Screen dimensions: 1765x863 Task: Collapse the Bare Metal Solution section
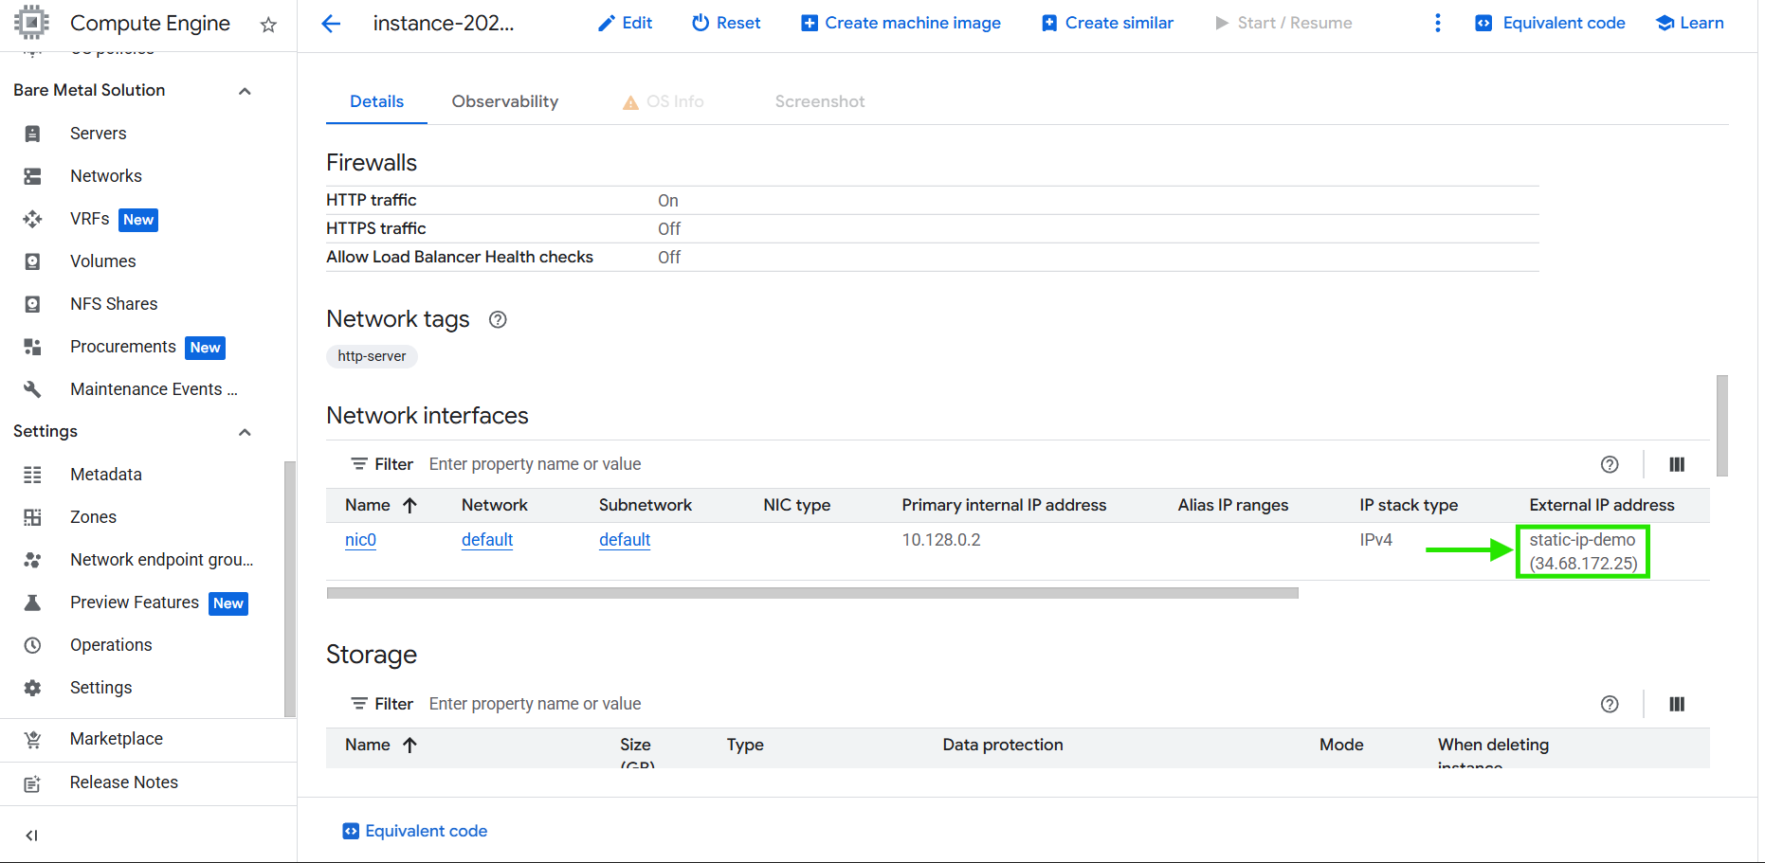[245, 91]
